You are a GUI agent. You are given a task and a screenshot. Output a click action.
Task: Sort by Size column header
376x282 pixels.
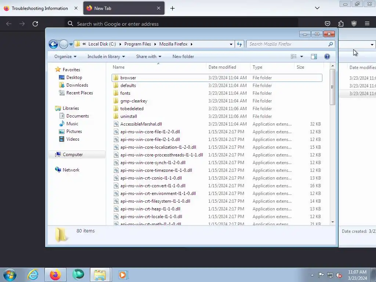pyautogui.click(x=309, y=67)
